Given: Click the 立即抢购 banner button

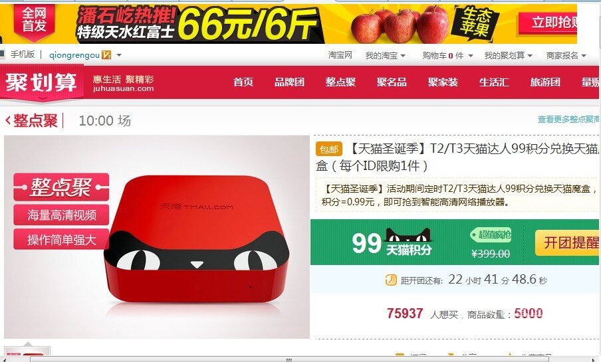Looking at the screenshot, I should [x=548, y=22].
